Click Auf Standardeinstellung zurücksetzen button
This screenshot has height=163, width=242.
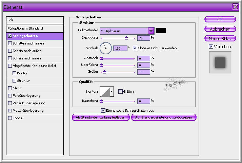(164, 117)
